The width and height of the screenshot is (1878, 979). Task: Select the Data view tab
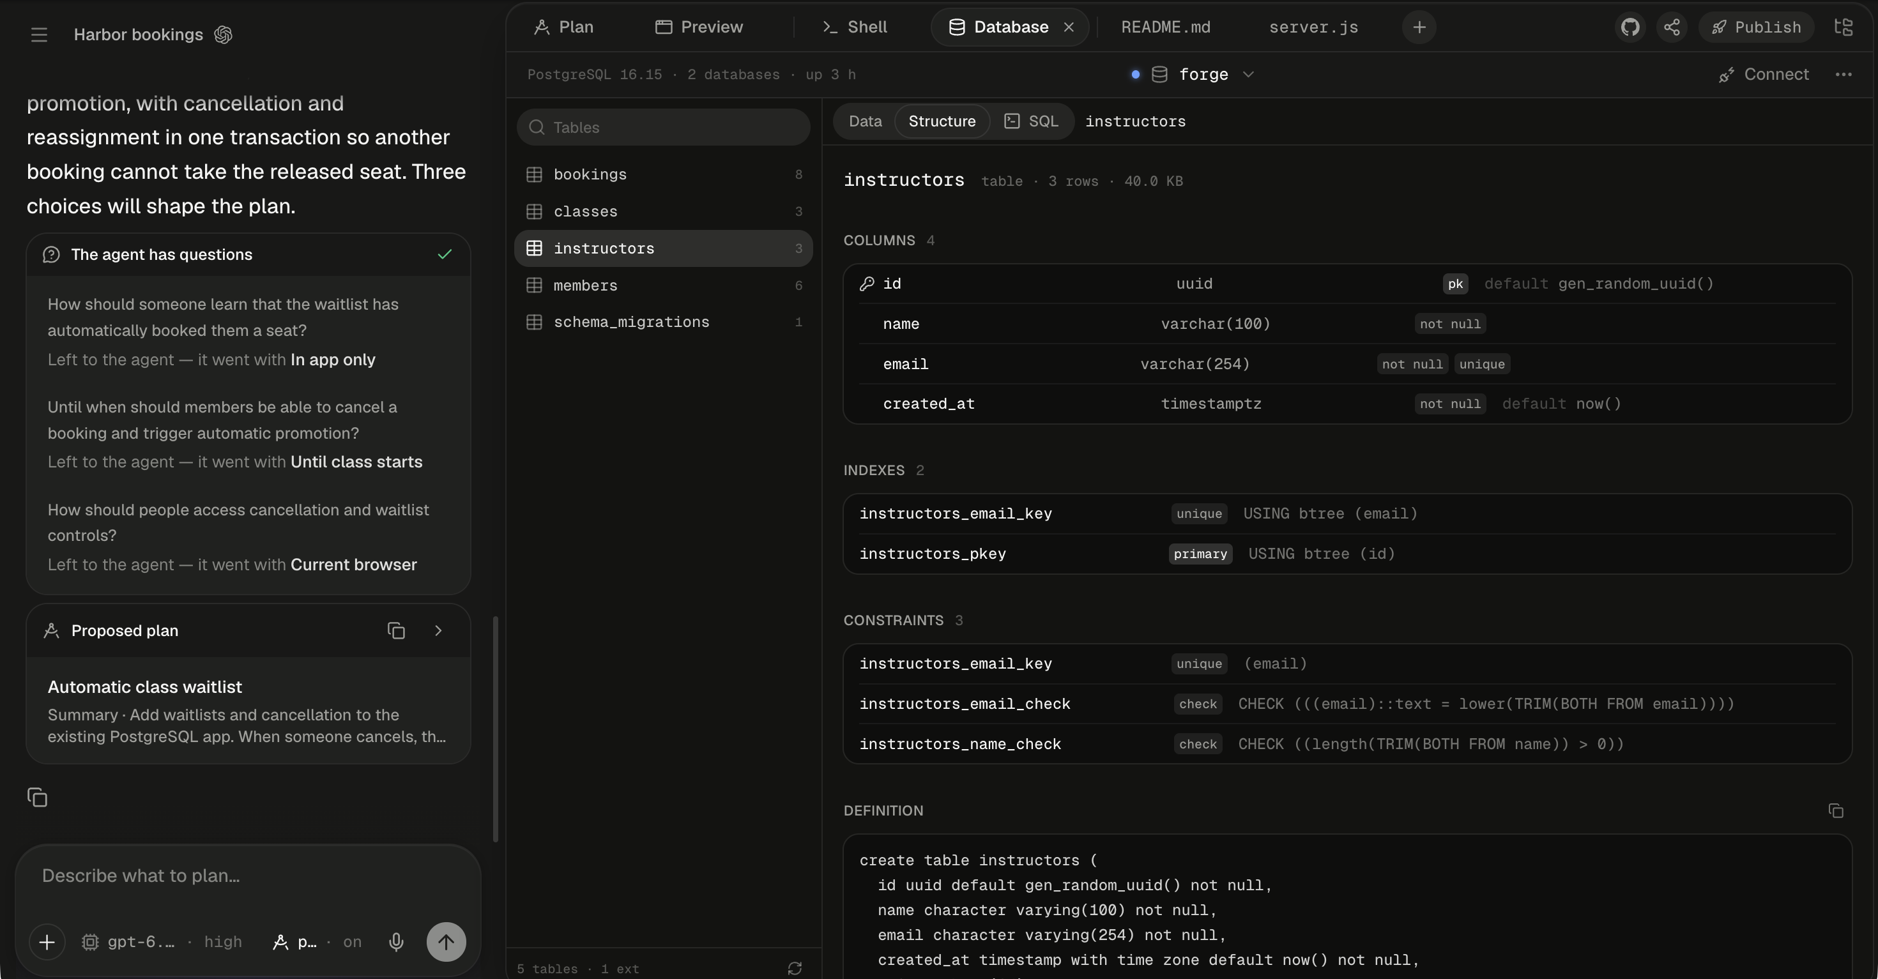[865, 121]
